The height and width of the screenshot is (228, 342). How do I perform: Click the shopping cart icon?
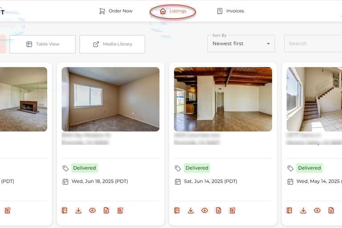(x=102, y=11)
